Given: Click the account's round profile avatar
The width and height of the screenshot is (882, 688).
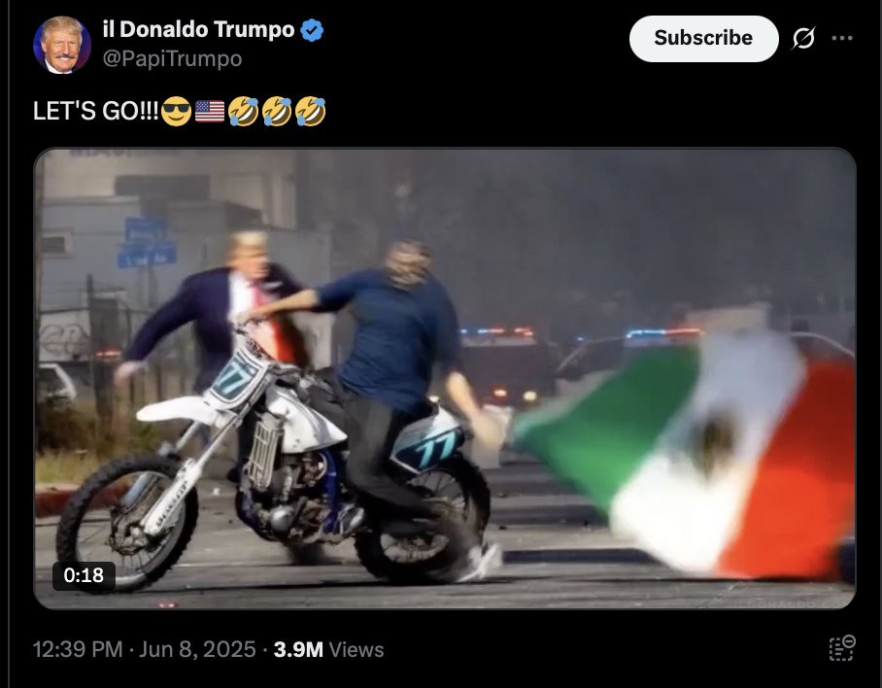Looking at the screenshot, I should [62, 45].
